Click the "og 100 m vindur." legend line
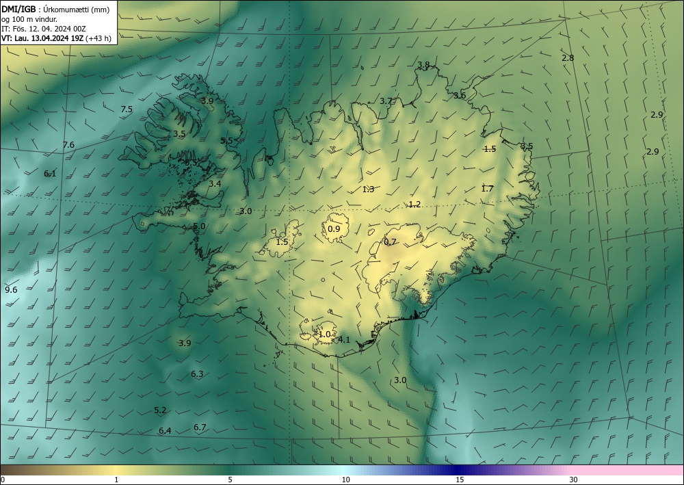Viewport: 684px width, 485px height. (29, 19)
